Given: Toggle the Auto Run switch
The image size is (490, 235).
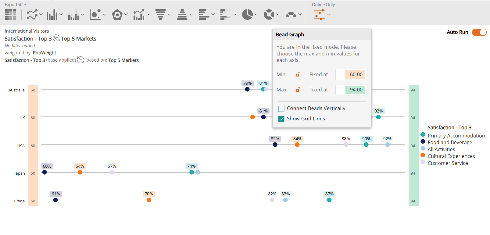Looking at the screenshot, I should (x=479, y=32).
